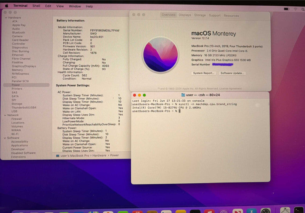Select FireWire in the sidebar

coord(17,62)
